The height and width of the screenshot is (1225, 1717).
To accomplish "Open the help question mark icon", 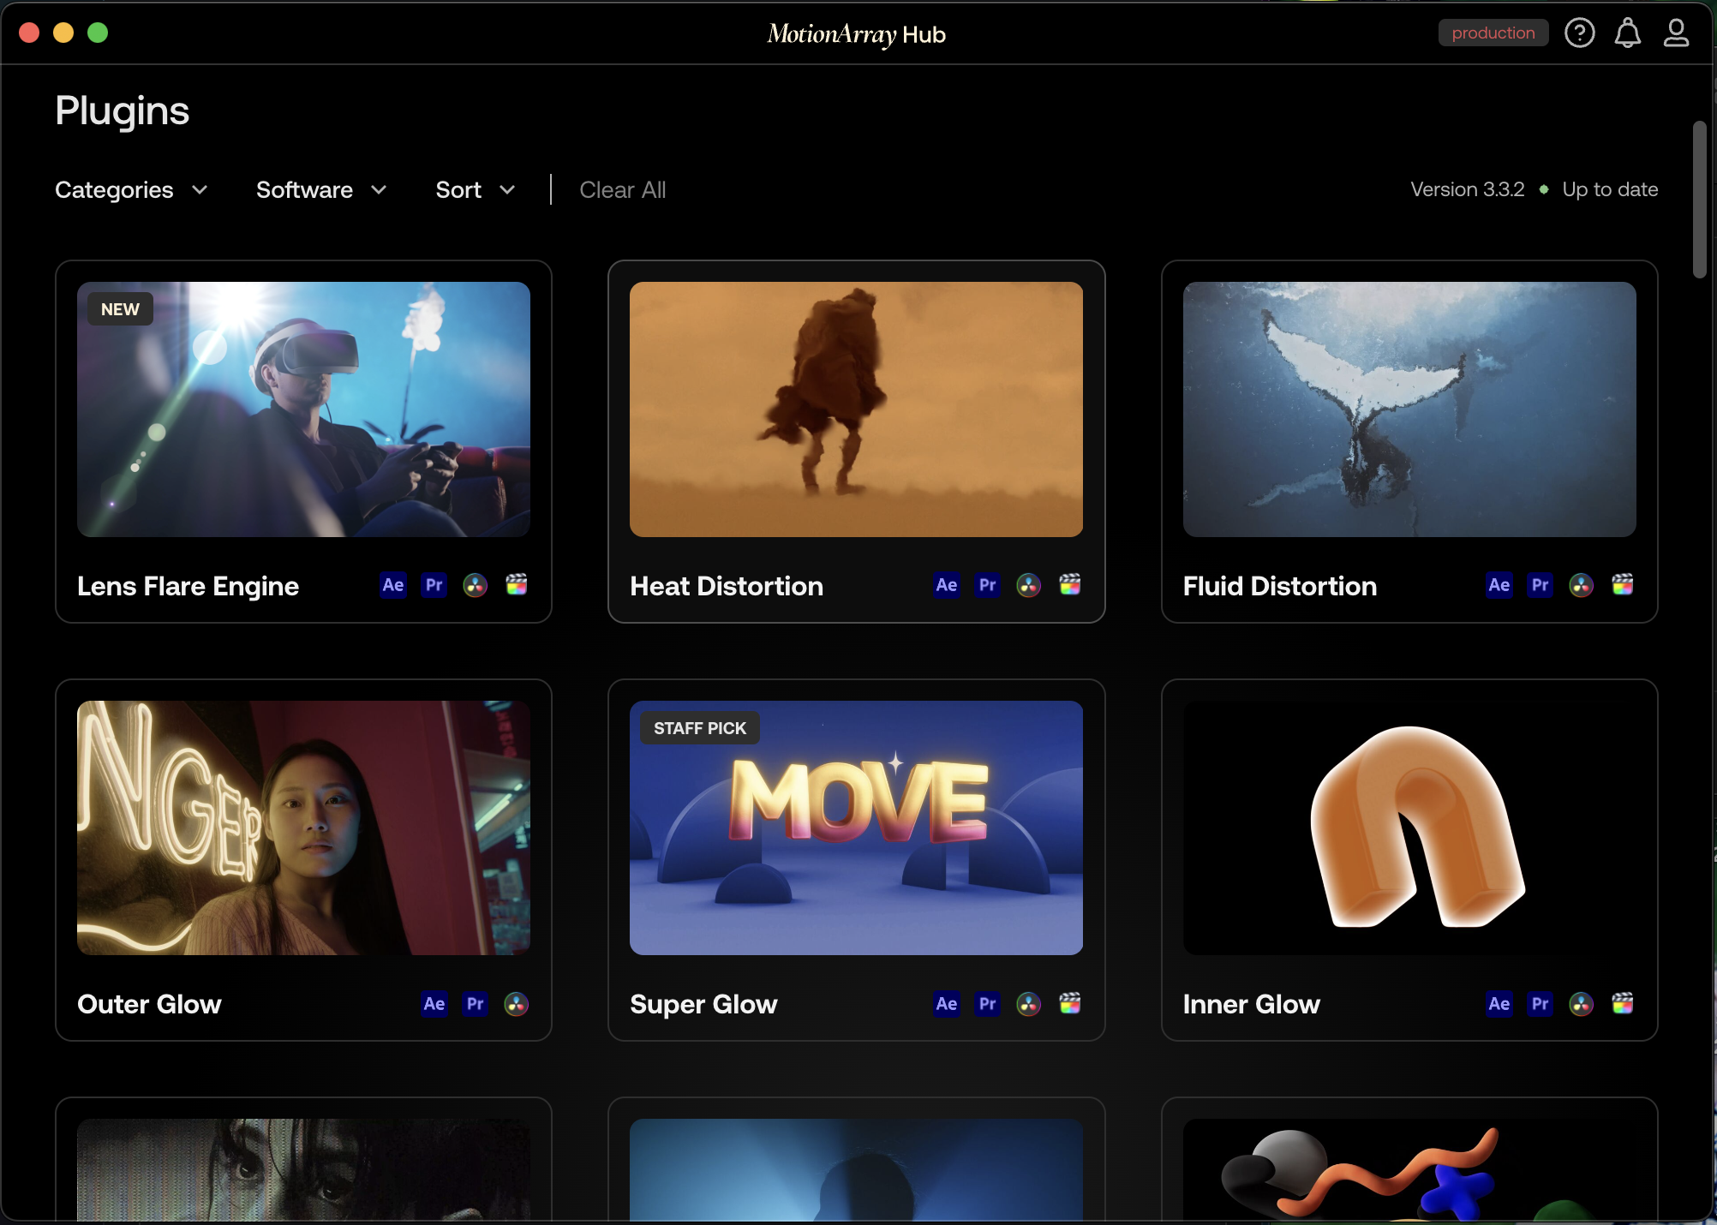I will (x=1579, y=33).
